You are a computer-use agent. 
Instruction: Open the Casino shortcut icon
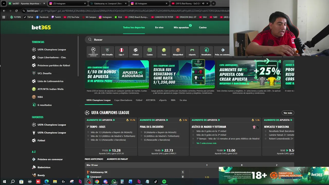point(150,52)
